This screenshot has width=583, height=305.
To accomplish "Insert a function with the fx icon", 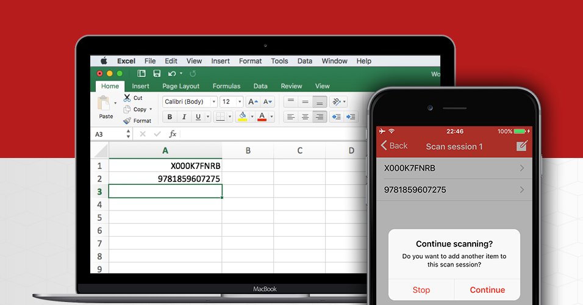I will pos(173,134).
